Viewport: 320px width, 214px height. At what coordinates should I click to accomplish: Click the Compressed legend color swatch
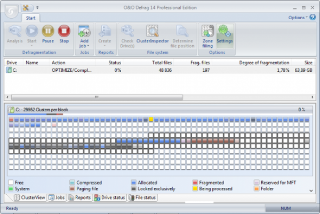click(72, 182)
